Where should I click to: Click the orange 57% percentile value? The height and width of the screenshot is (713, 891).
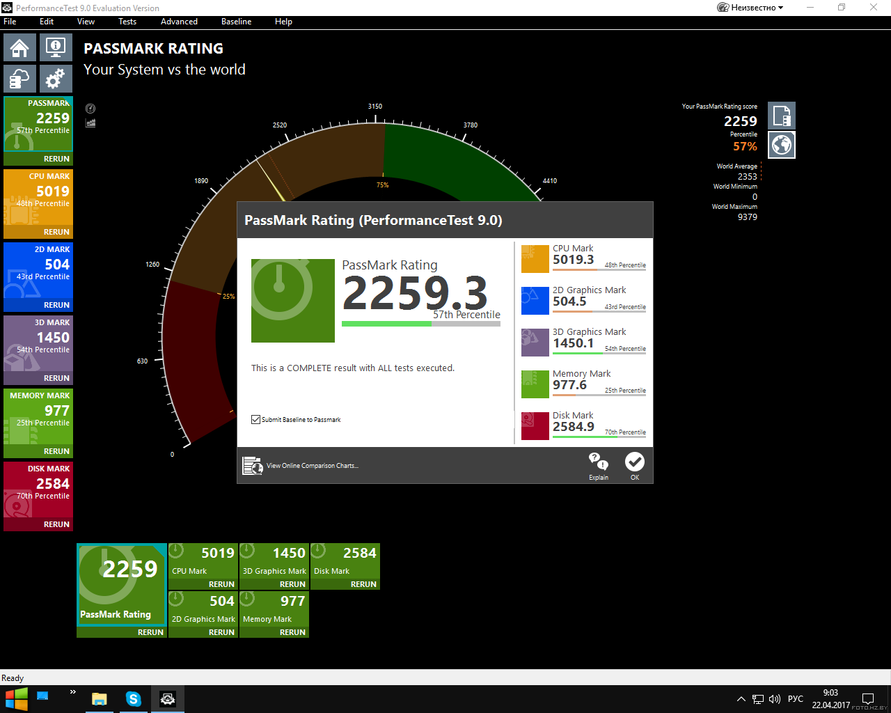click(x=745, y=146)
